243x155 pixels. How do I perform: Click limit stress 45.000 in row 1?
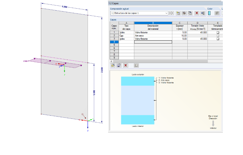tap(198, 32)
